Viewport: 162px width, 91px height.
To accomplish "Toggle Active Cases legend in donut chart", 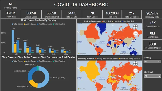I will click(x=30, y=61).
